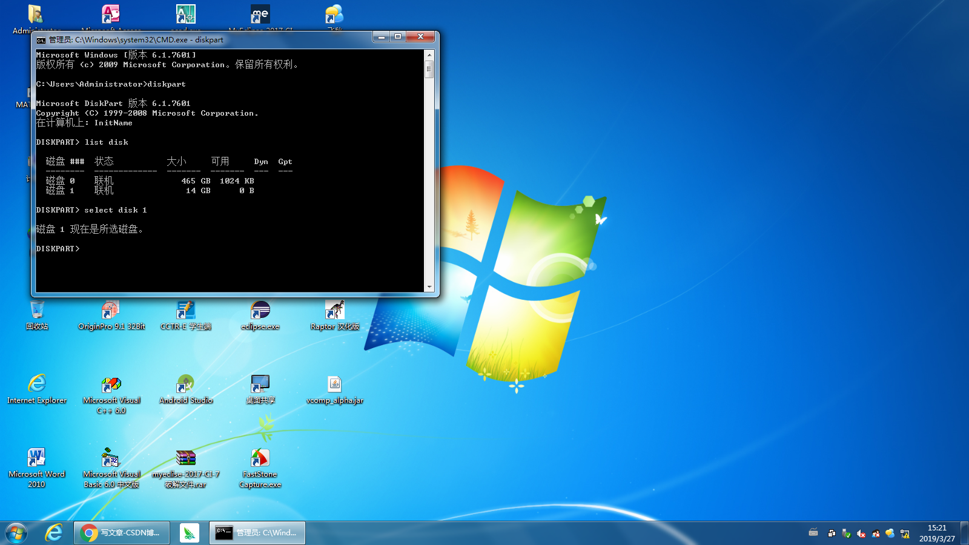
Task: Open the clock showing 15:21 2019/3/27
Action: click(937, 533)
